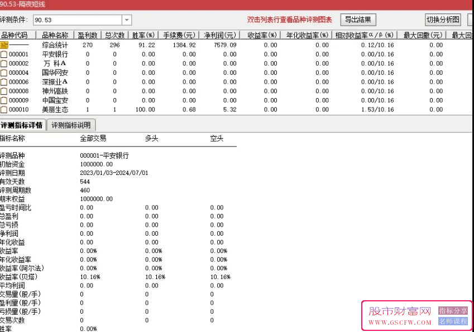Select the 国华网安 row name
The width and height of the screenshot is (474, 332).
pos(55,72)
